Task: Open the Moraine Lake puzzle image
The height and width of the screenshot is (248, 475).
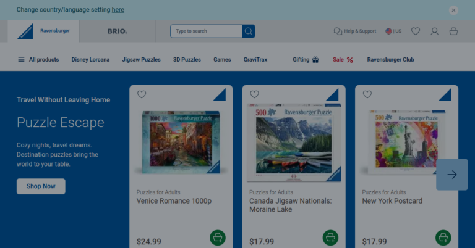Action: point(294,143)
